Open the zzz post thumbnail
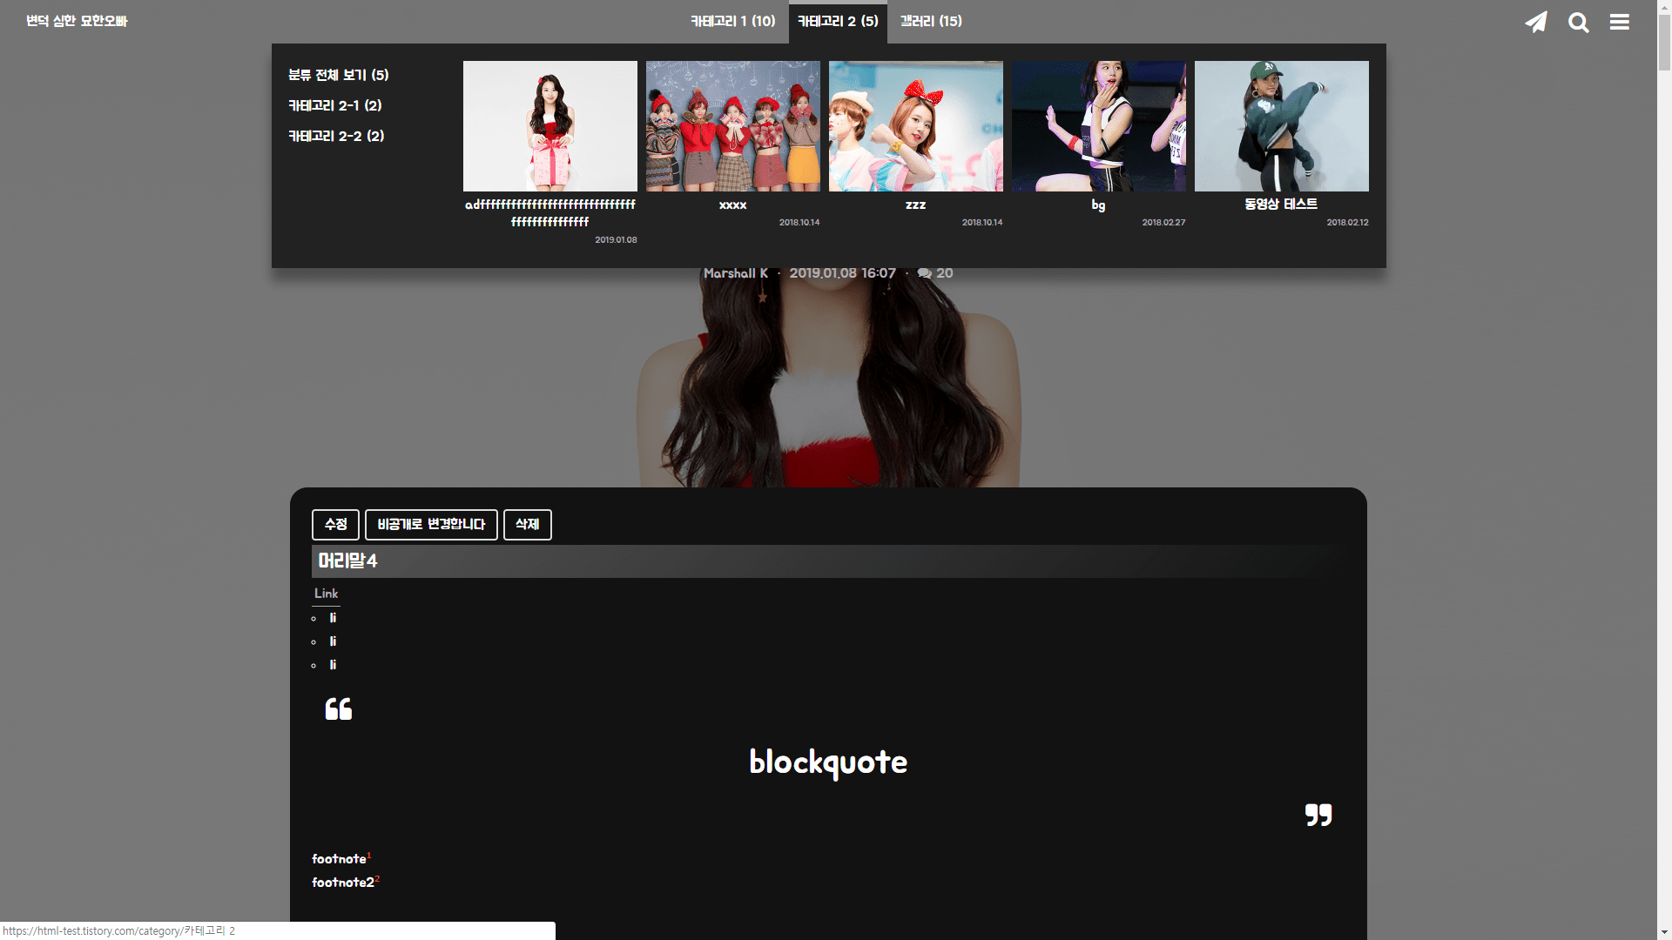 pos(915,126)
